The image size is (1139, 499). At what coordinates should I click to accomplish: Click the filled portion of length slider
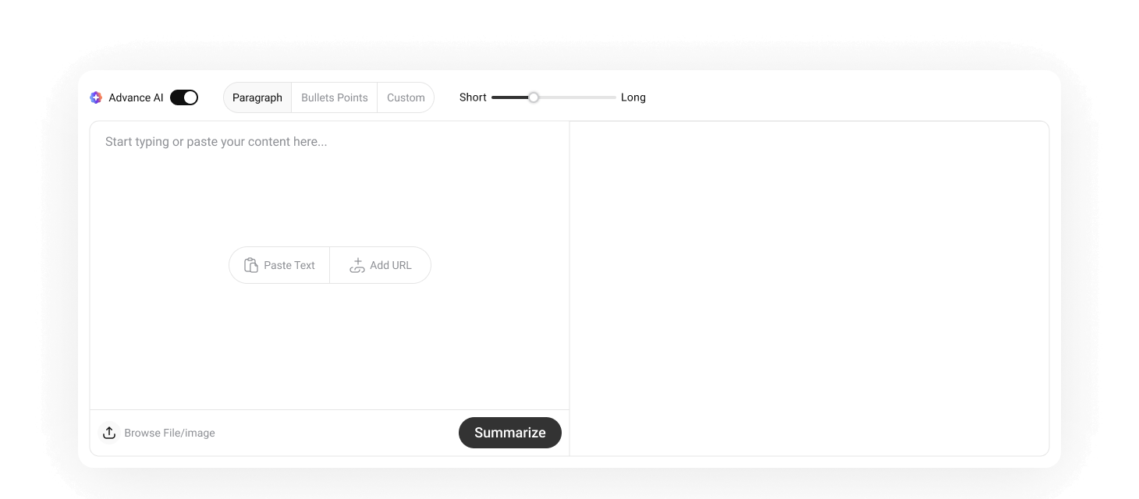coord(510,97)
